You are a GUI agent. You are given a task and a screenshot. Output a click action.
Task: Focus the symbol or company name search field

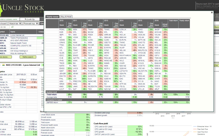[x=9, y=19]
